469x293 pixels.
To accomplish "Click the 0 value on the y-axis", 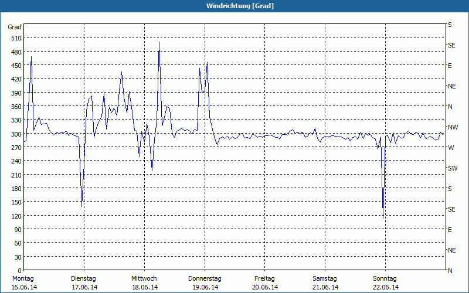I will coord(19,271).
